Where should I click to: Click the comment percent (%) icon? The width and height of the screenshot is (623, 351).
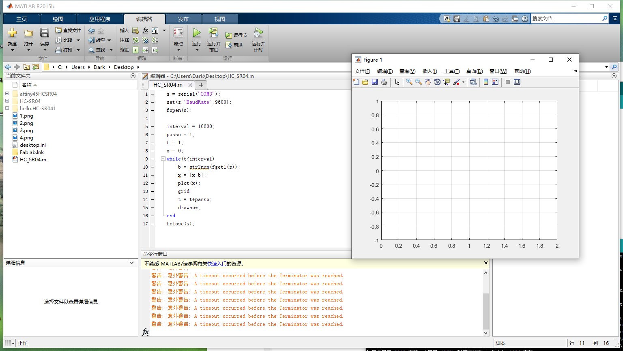[x=135, y=40]
